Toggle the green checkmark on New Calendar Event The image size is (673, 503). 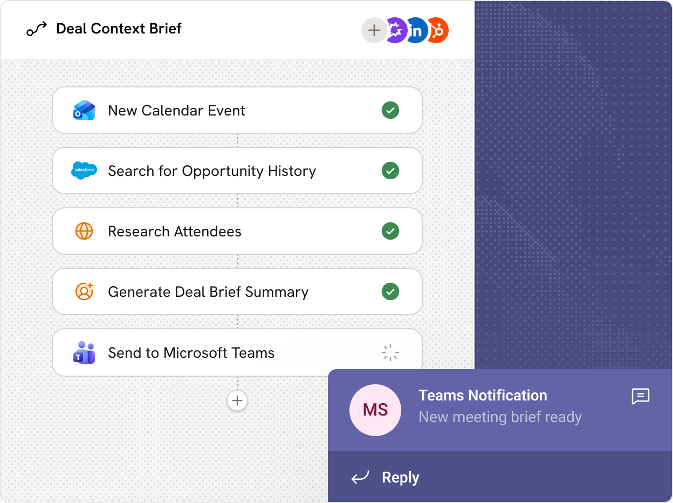(x=390, y=110)
